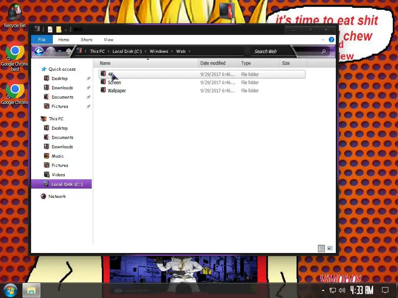Click the volume speaker tray icon

pos(342,290)
